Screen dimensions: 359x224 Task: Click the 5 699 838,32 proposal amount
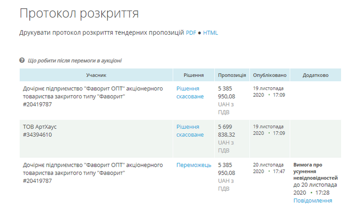(227, 131)
